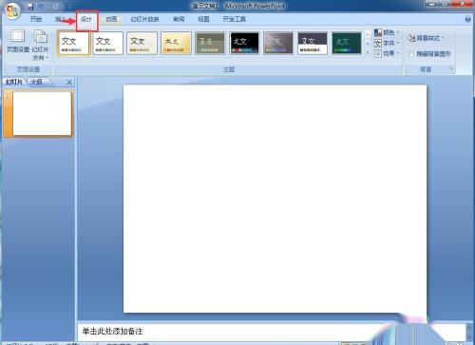475x345 pixels.
Task: Switch to the Outline pane tab
Action: pyautogui.click(x=37, y=82)
